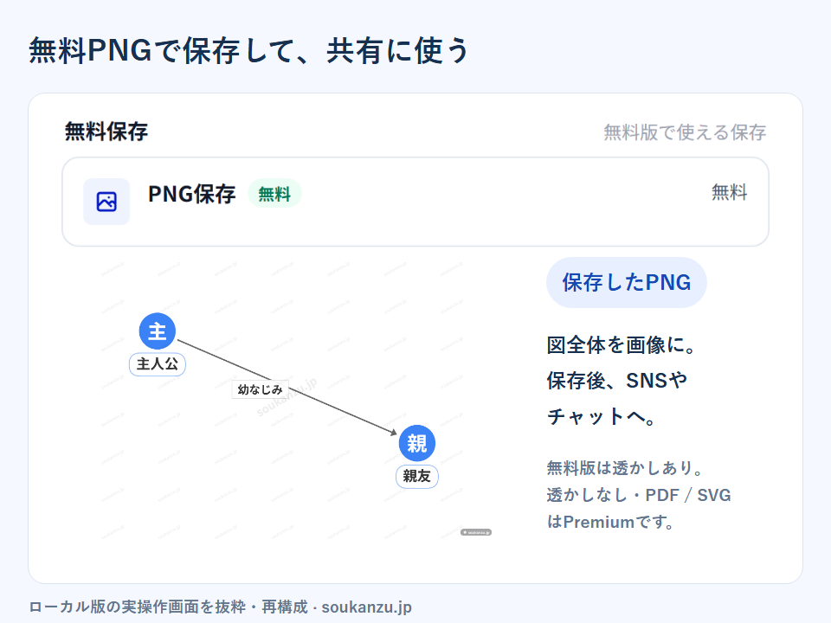Click the 主人公 node label
The height and width of the screenshot is (623, 831).
(158, 364)
